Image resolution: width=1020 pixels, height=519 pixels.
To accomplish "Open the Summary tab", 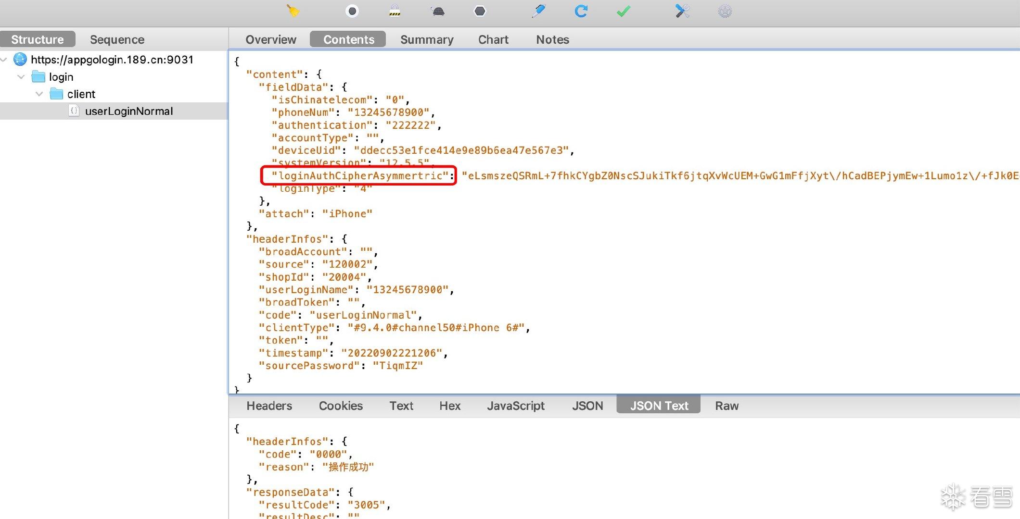I will click(x=427, y=39).
